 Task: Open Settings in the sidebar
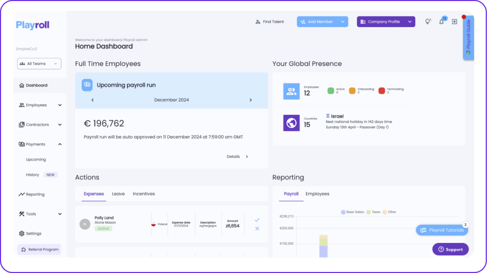[x=34, y=234]
